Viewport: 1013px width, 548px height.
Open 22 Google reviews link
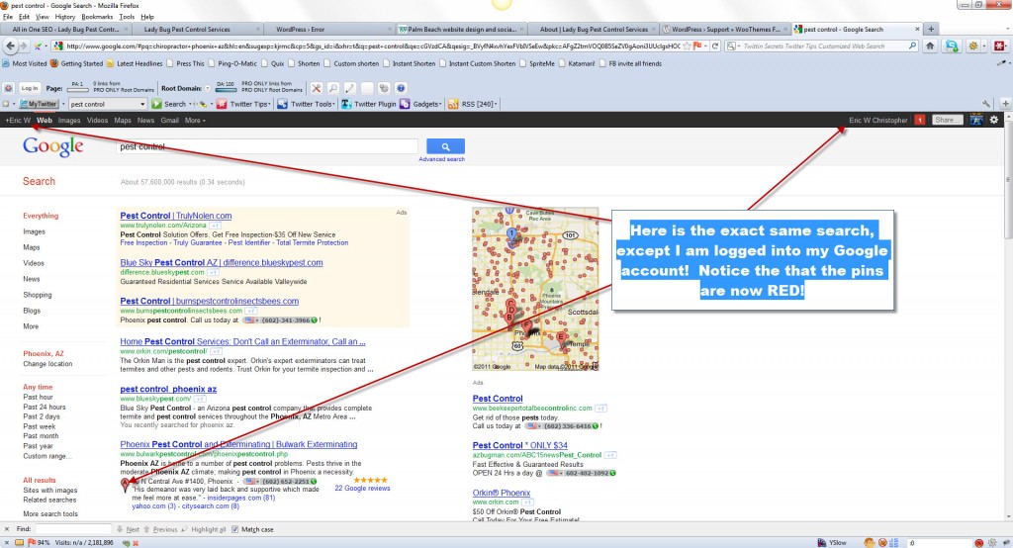[x=362, y=488]
